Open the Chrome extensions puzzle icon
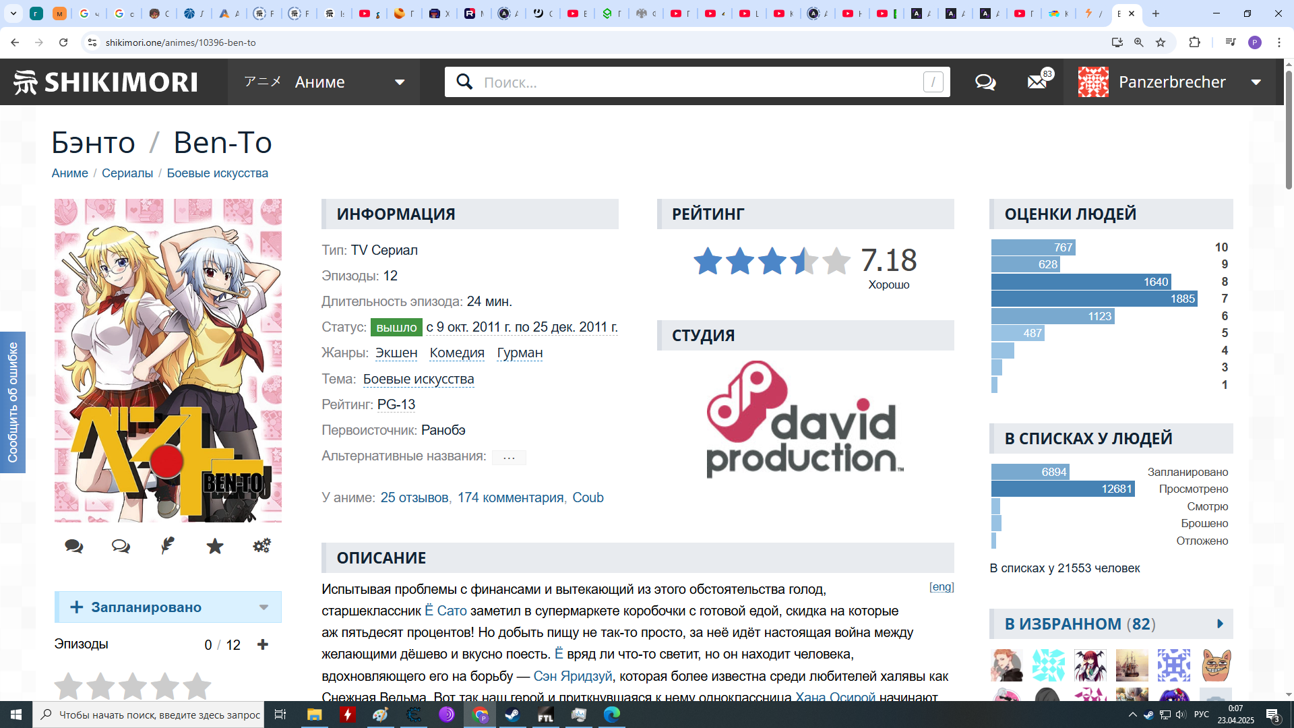Screen dimensions: 1294x728 tap(1194, 42)
